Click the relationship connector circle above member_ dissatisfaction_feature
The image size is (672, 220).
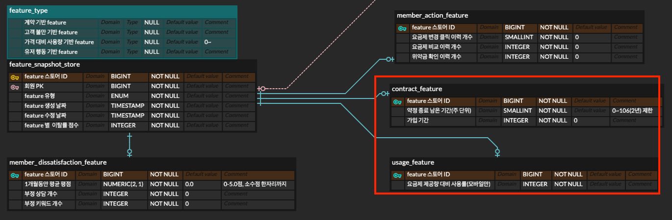[129, 152]
